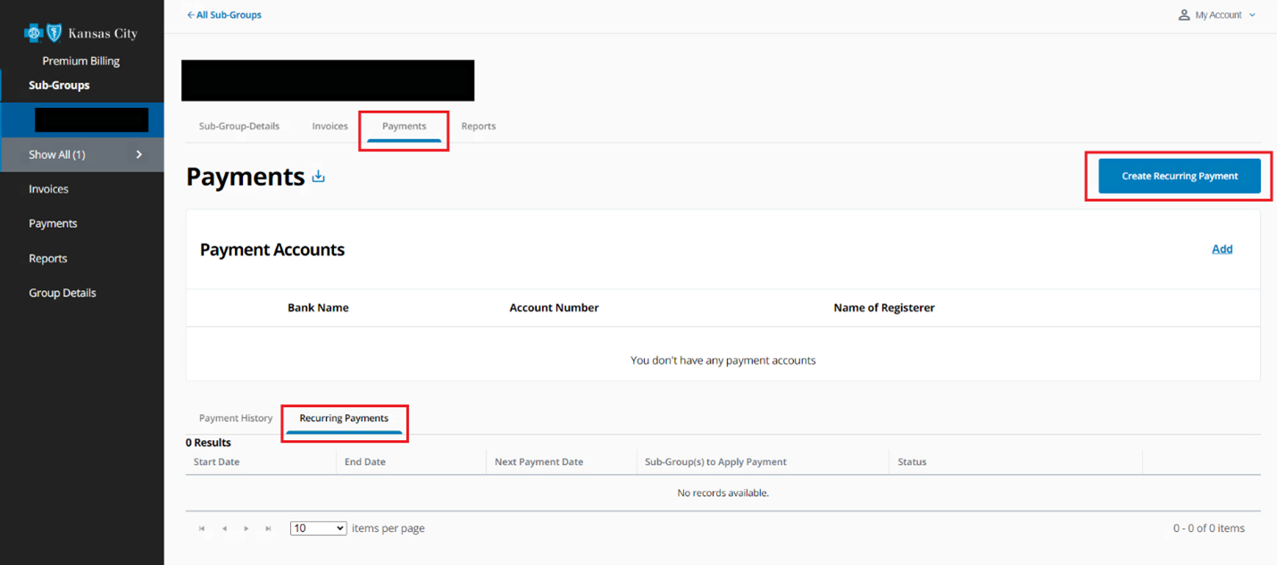Select Group Details in the left sidebar
The image size is (1277, 565).
63,292
